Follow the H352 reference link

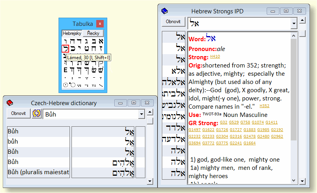click(x=264, y=106)
